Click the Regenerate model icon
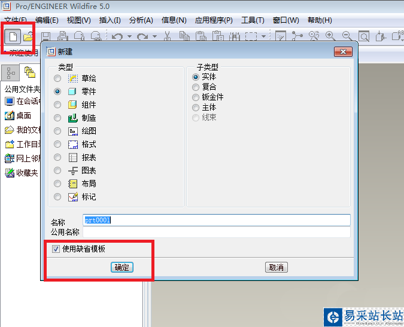This screenshot has width=404, height=327. [235, 36]
